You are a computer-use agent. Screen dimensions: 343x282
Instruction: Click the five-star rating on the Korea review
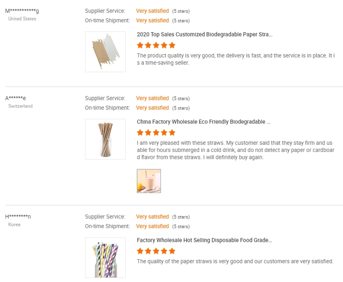pyautogui.click(x=156, y=251)
